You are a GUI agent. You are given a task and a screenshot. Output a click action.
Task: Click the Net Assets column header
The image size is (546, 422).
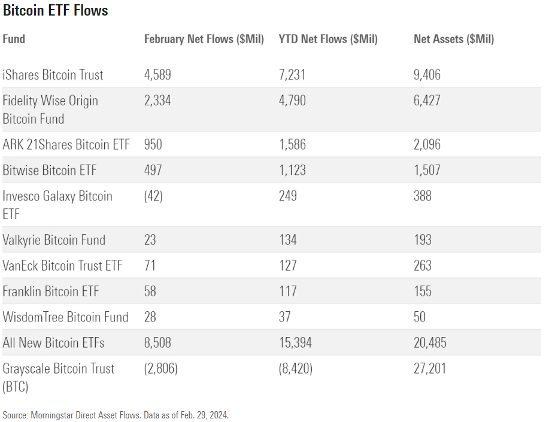[453, 40]
